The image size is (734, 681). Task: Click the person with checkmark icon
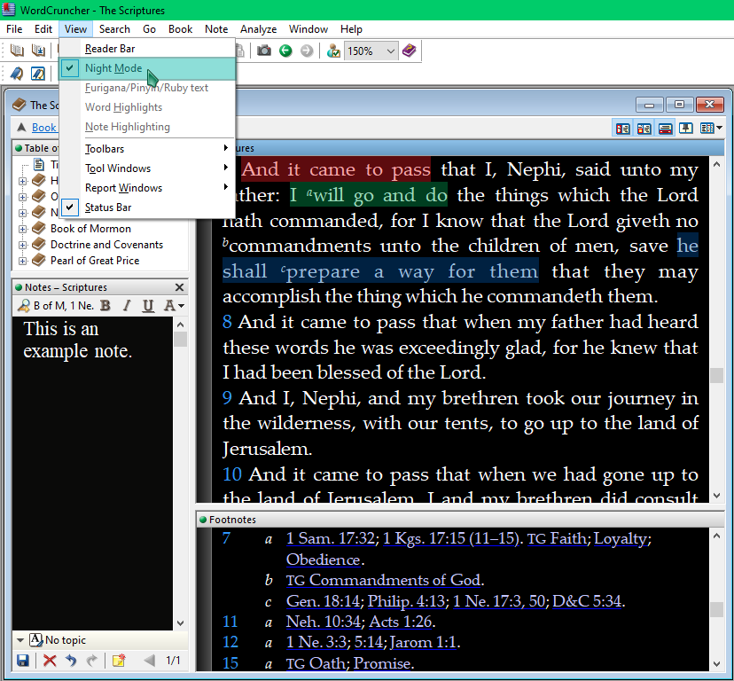coord(333,51)
